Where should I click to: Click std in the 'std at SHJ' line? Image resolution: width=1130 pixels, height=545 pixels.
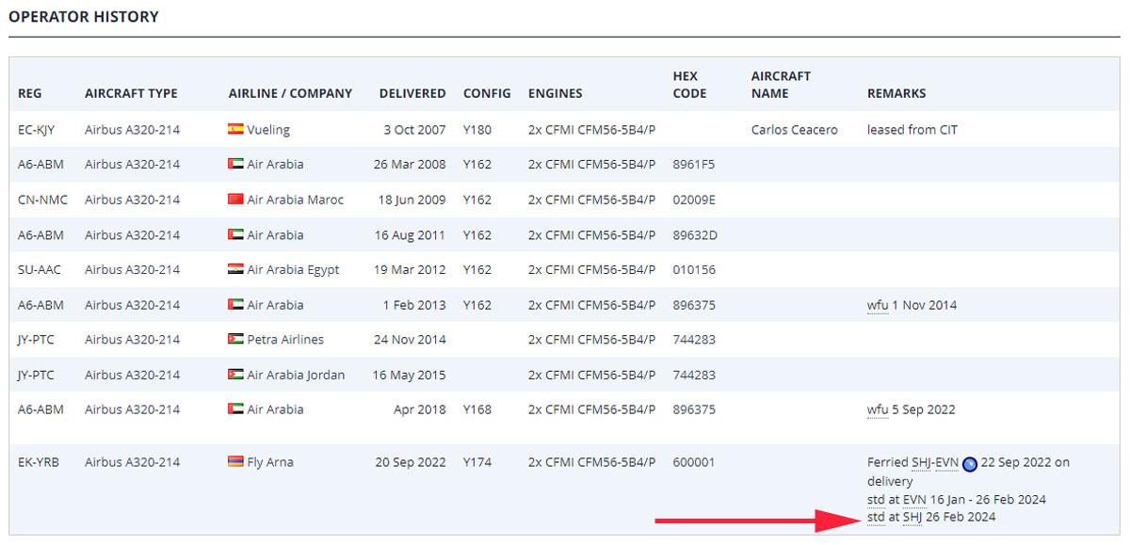tap(876, 517)
